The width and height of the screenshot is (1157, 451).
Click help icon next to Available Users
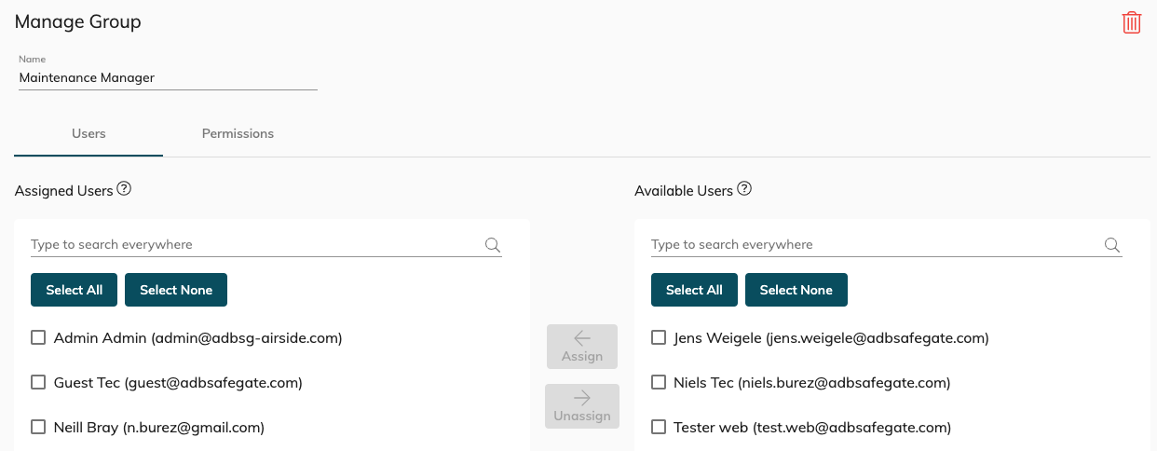coord(744,189)
